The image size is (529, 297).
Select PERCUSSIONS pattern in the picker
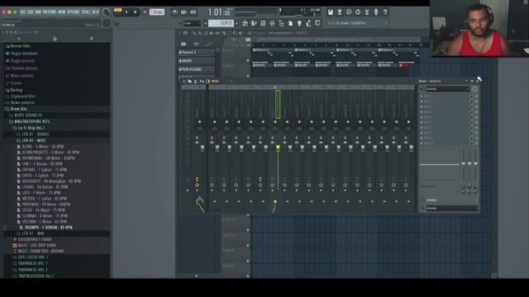click(197, 69)
